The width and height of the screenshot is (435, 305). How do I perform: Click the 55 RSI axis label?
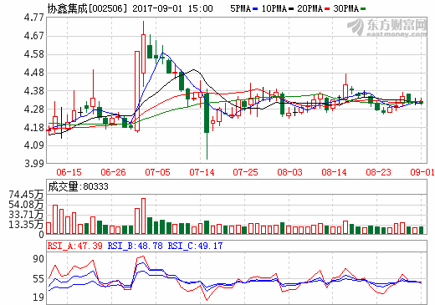tap(38, 279)
